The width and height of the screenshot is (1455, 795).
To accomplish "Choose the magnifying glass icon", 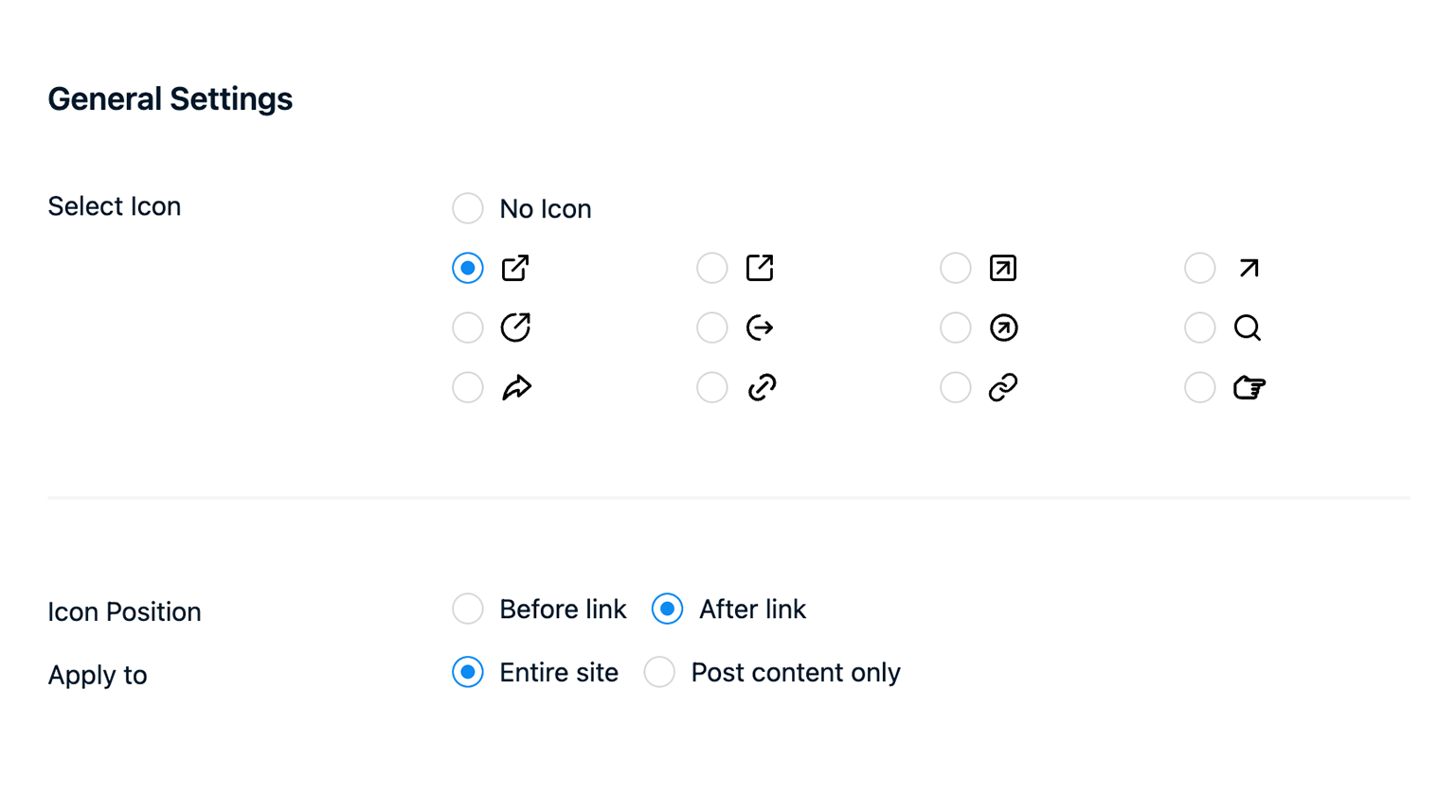I will click(x=1199, y=327).
